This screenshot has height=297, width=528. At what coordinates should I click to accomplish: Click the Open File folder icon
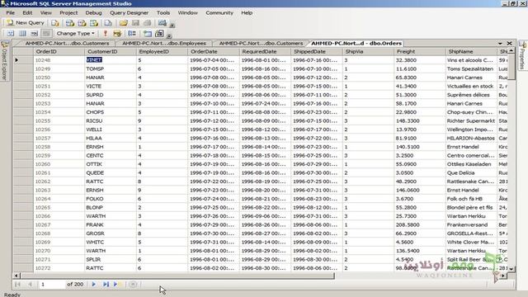click(x=123, y=23)
